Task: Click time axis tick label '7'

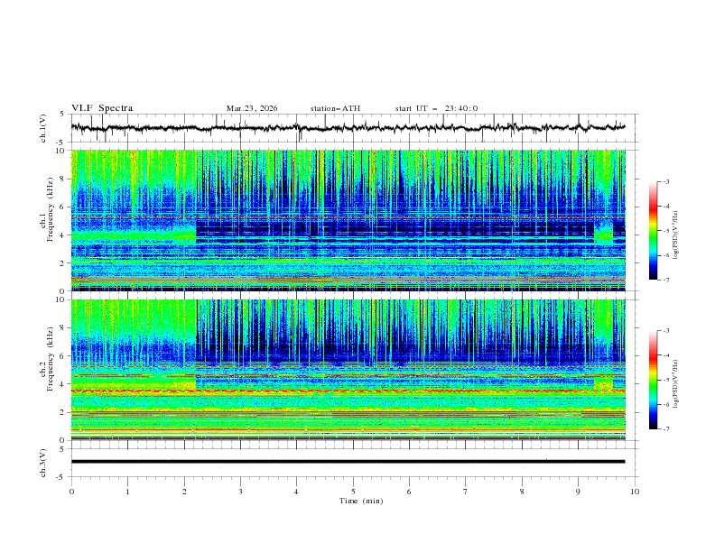Action: point(466,492)
